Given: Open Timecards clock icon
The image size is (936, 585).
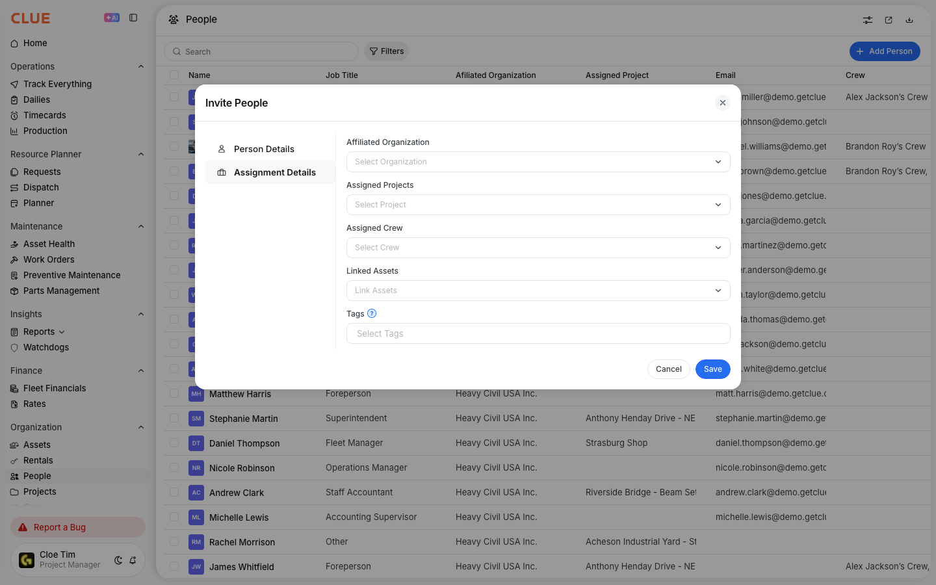Looking at the screenshot, I should point(14,116).
